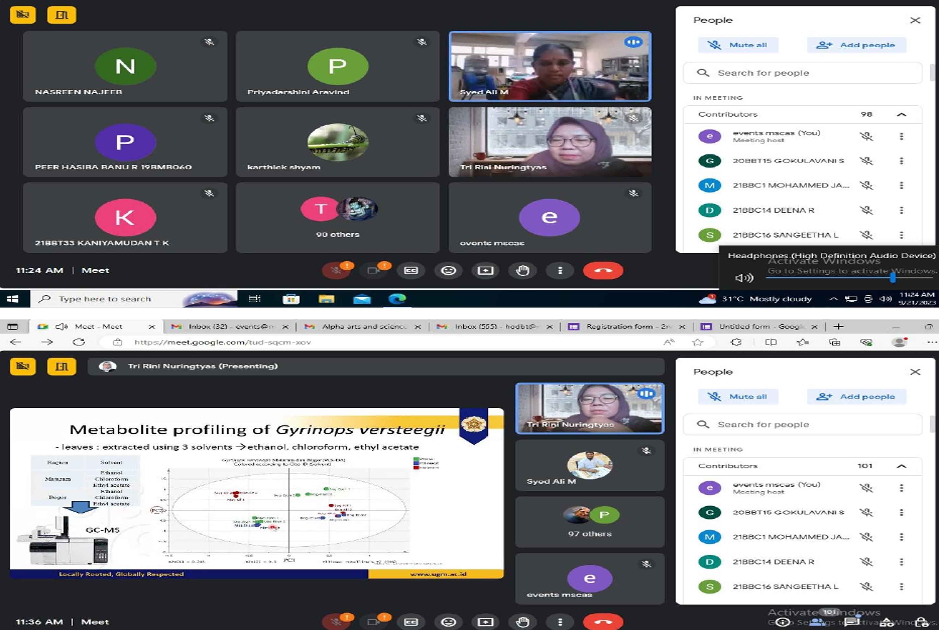Open the Mail app taskbar icon

362,299
